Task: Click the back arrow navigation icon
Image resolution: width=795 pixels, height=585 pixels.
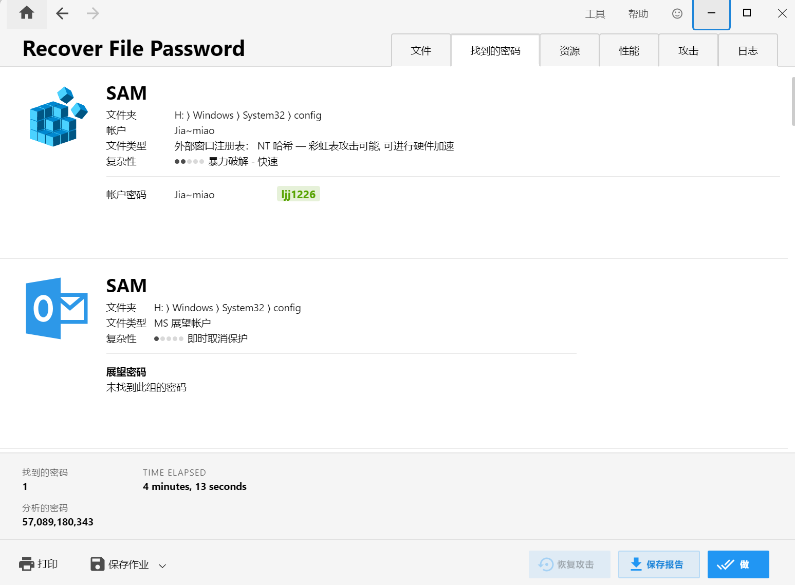Action: pos(62,13)
